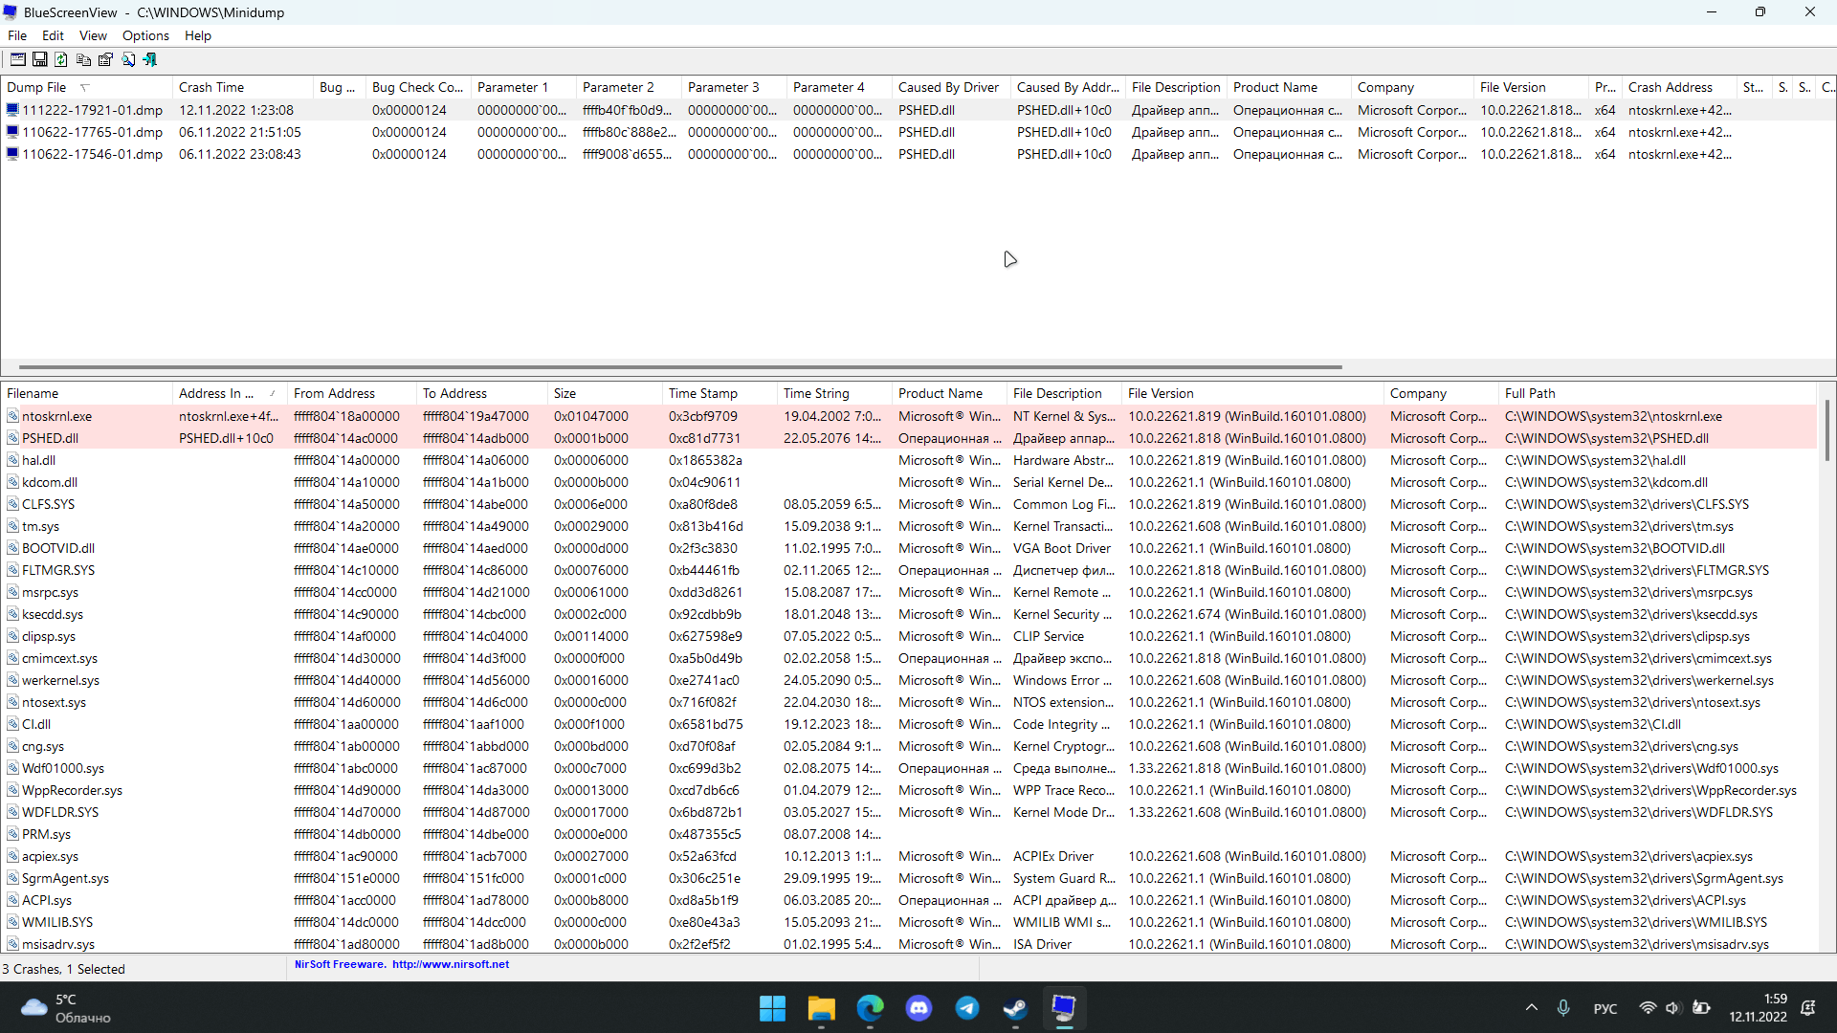Sort lower pane by Address In Stack header
This screenshot has width=1837, height=1033.
pyautogui.click(x=230, y=393)
